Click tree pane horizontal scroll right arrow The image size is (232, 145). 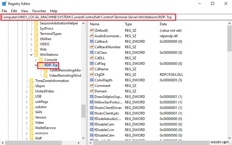(79, 143)
